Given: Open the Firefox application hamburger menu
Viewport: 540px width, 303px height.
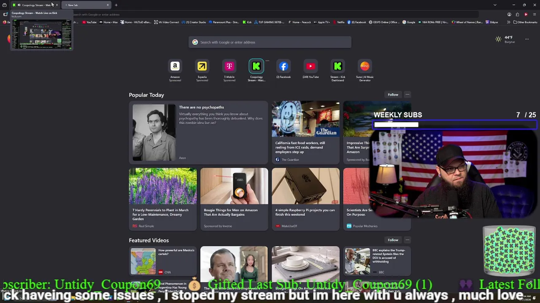Looking at the screenshot, I should [535, 14].
